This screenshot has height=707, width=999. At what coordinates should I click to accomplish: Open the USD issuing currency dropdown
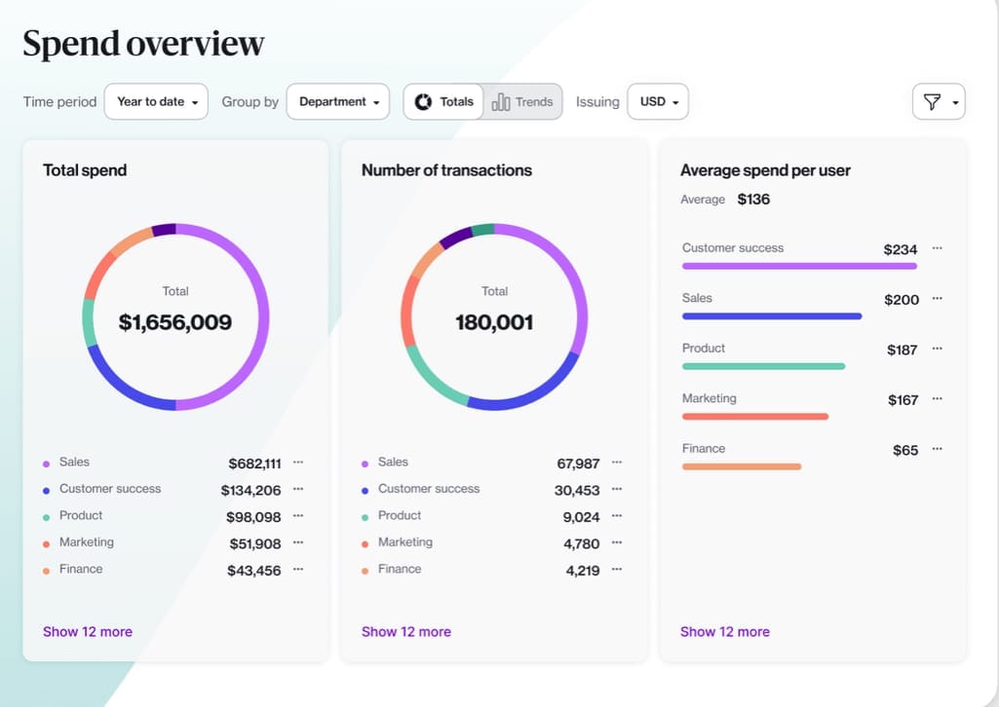tap(658, 102)
